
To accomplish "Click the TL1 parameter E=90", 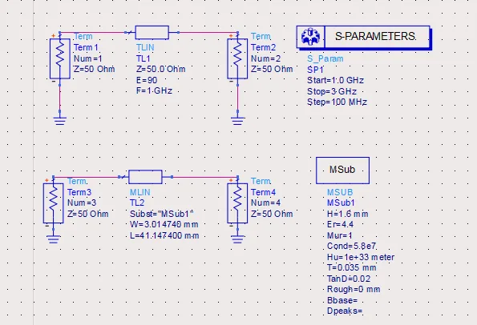I will [147, 80].
